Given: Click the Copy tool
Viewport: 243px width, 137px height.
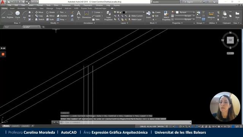Looking at the screenshot, I should click(x=39, y=16).
